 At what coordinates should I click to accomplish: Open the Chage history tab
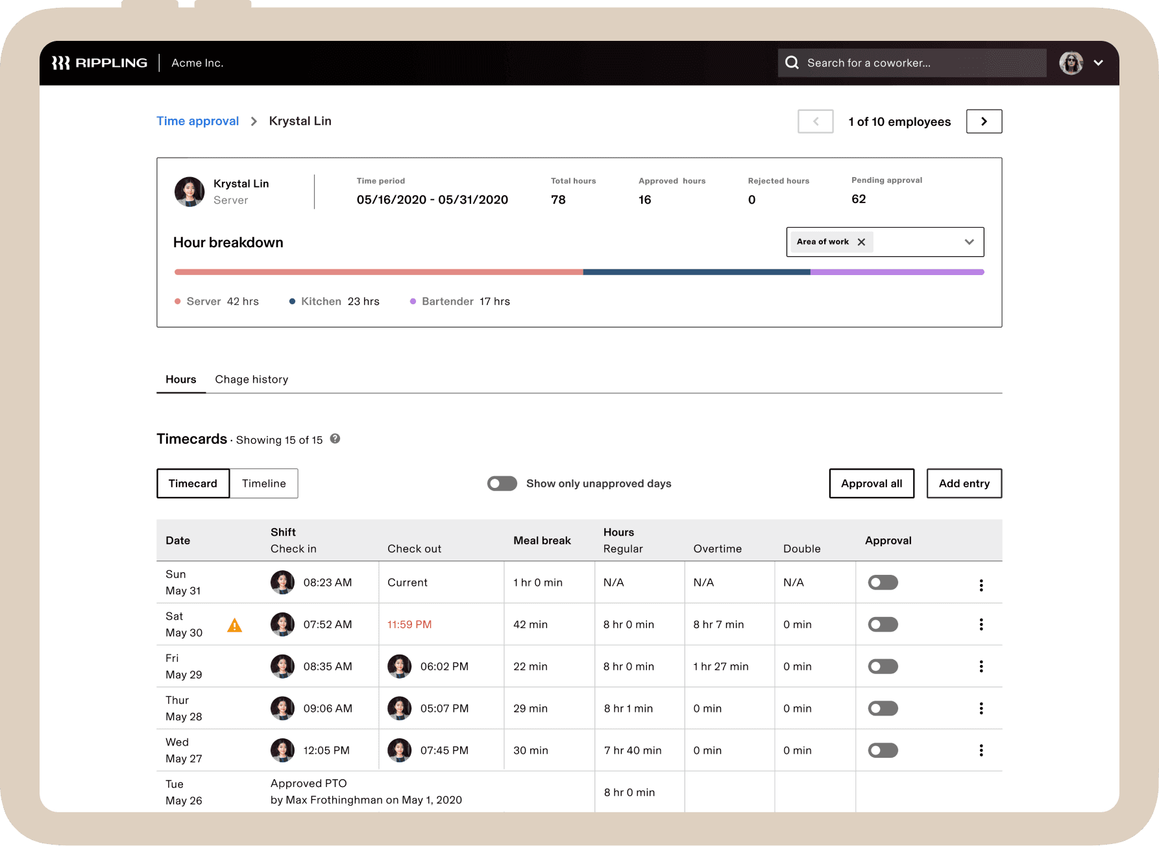click(x=251, y=380)
